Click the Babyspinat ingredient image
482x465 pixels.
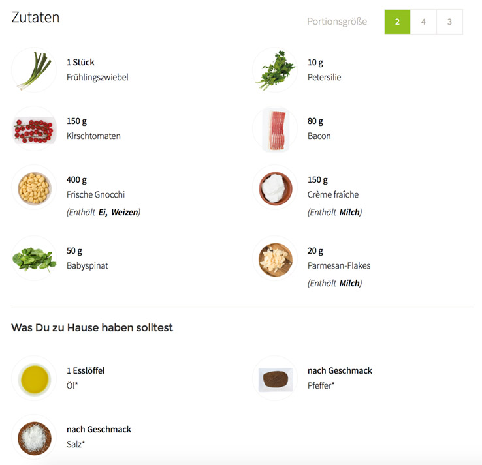coord(34,258)
